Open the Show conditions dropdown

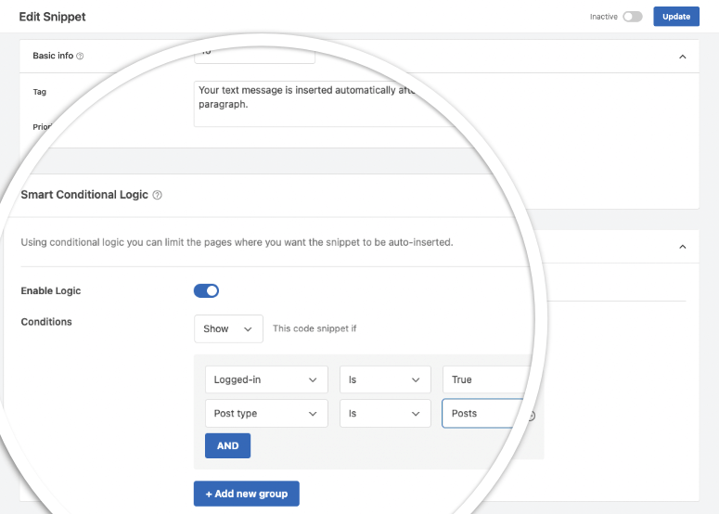pyautogui.click(x=228, y=328)
